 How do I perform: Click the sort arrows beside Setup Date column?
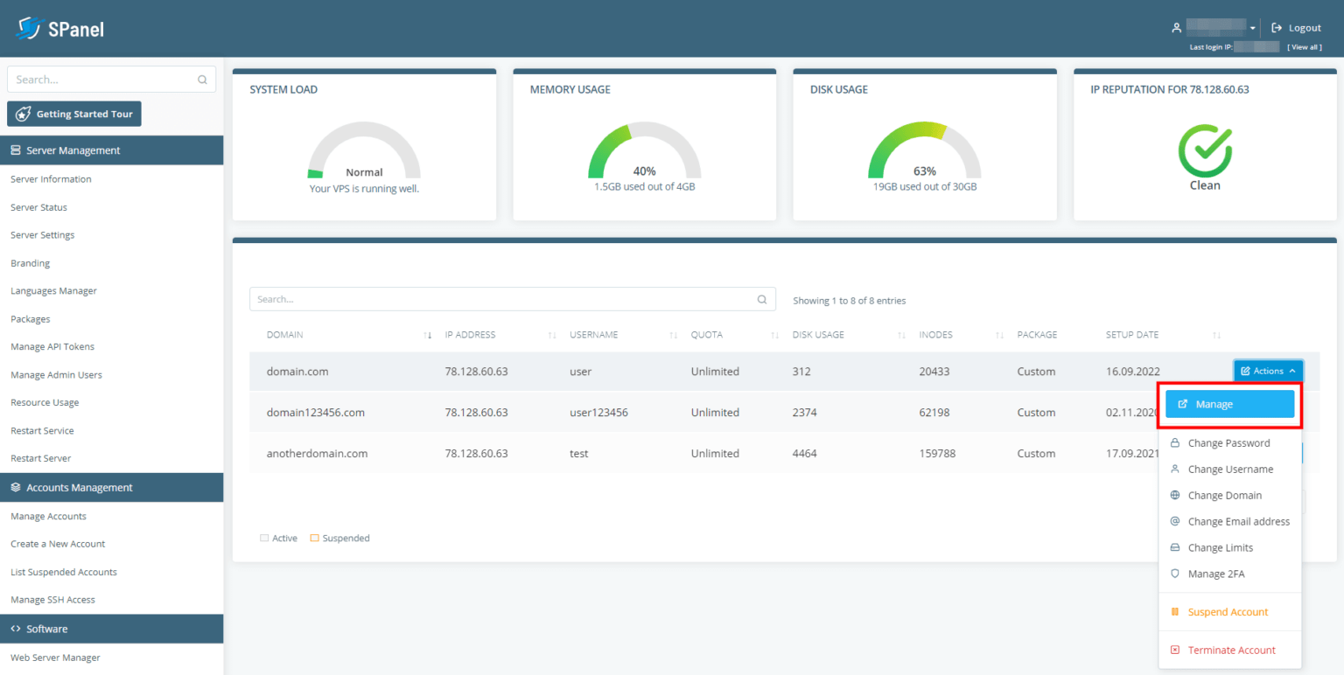1216,335
